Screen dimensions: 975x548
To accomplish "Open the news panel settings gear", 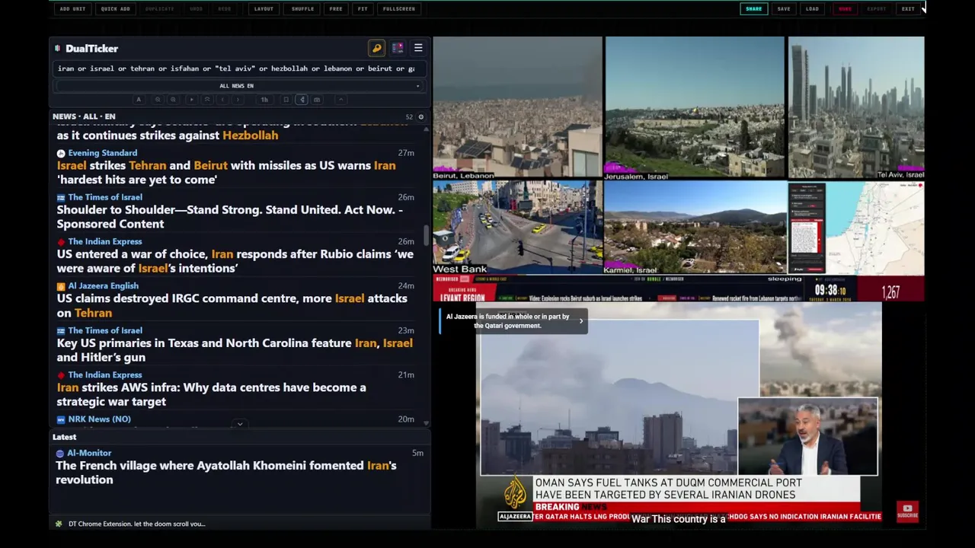I will pos(421,117).
